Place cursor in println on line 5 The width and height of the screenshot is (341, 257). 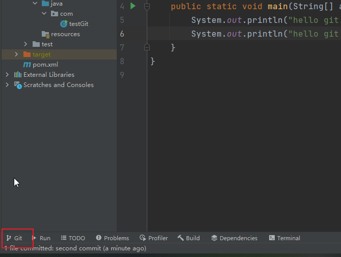pyautogui.click(x=265, y=20)
